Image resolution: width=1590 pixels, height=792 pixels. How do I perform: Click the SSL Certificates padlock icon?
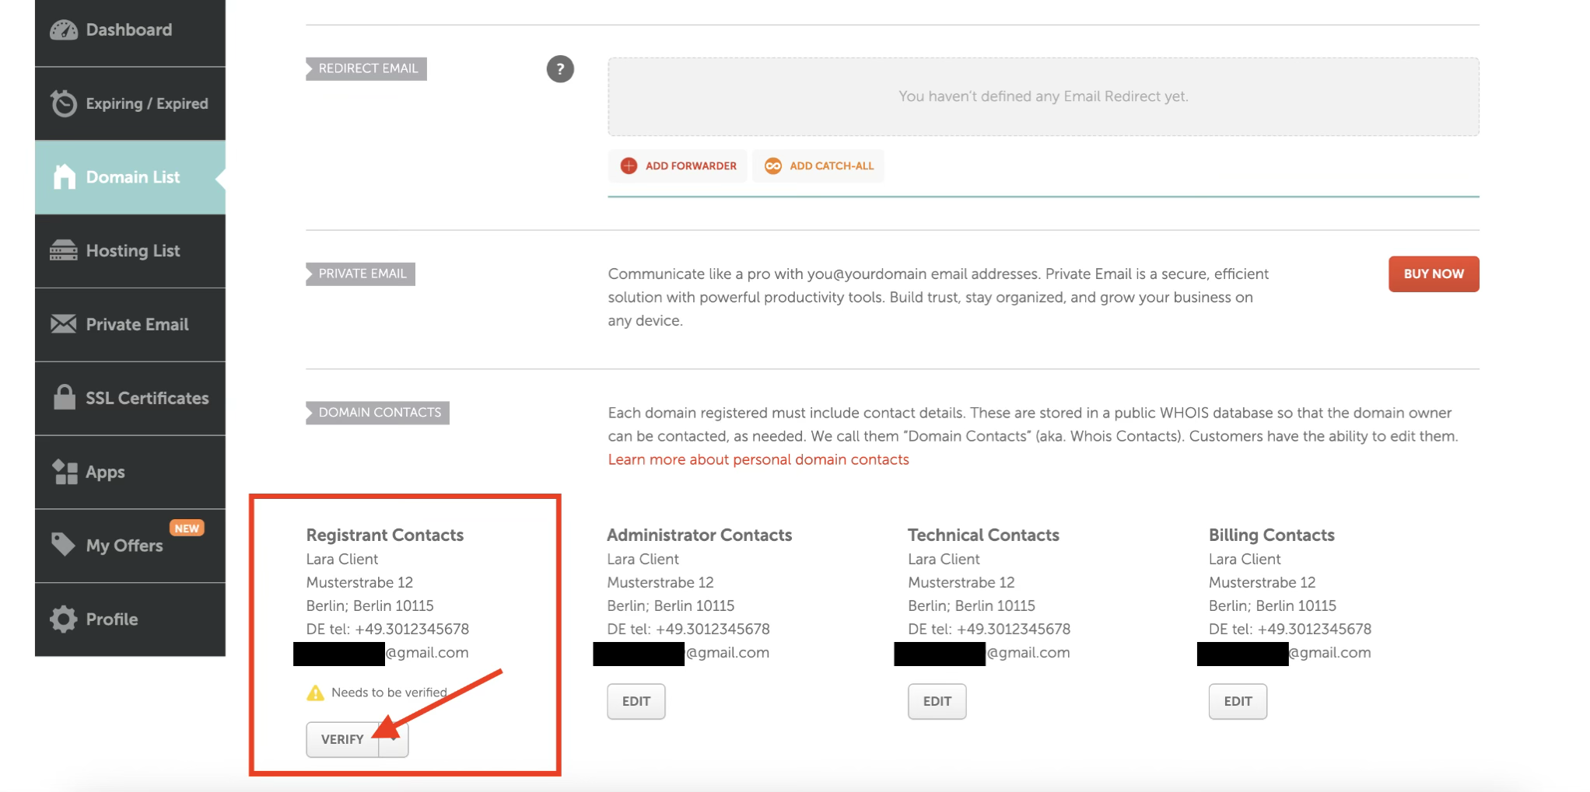(64, 397)
